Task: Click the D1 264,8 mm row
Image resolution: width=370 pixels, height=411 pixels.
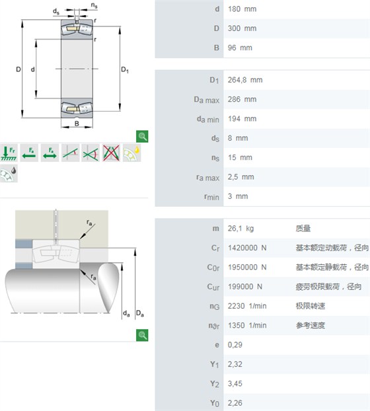Action: tap(262, 80)
